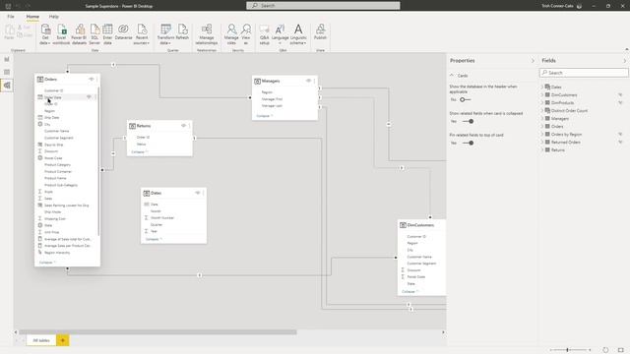This screenshot has width=630, height=354.
Task: Connect to Power BI datasets
Action: (79, 34)
